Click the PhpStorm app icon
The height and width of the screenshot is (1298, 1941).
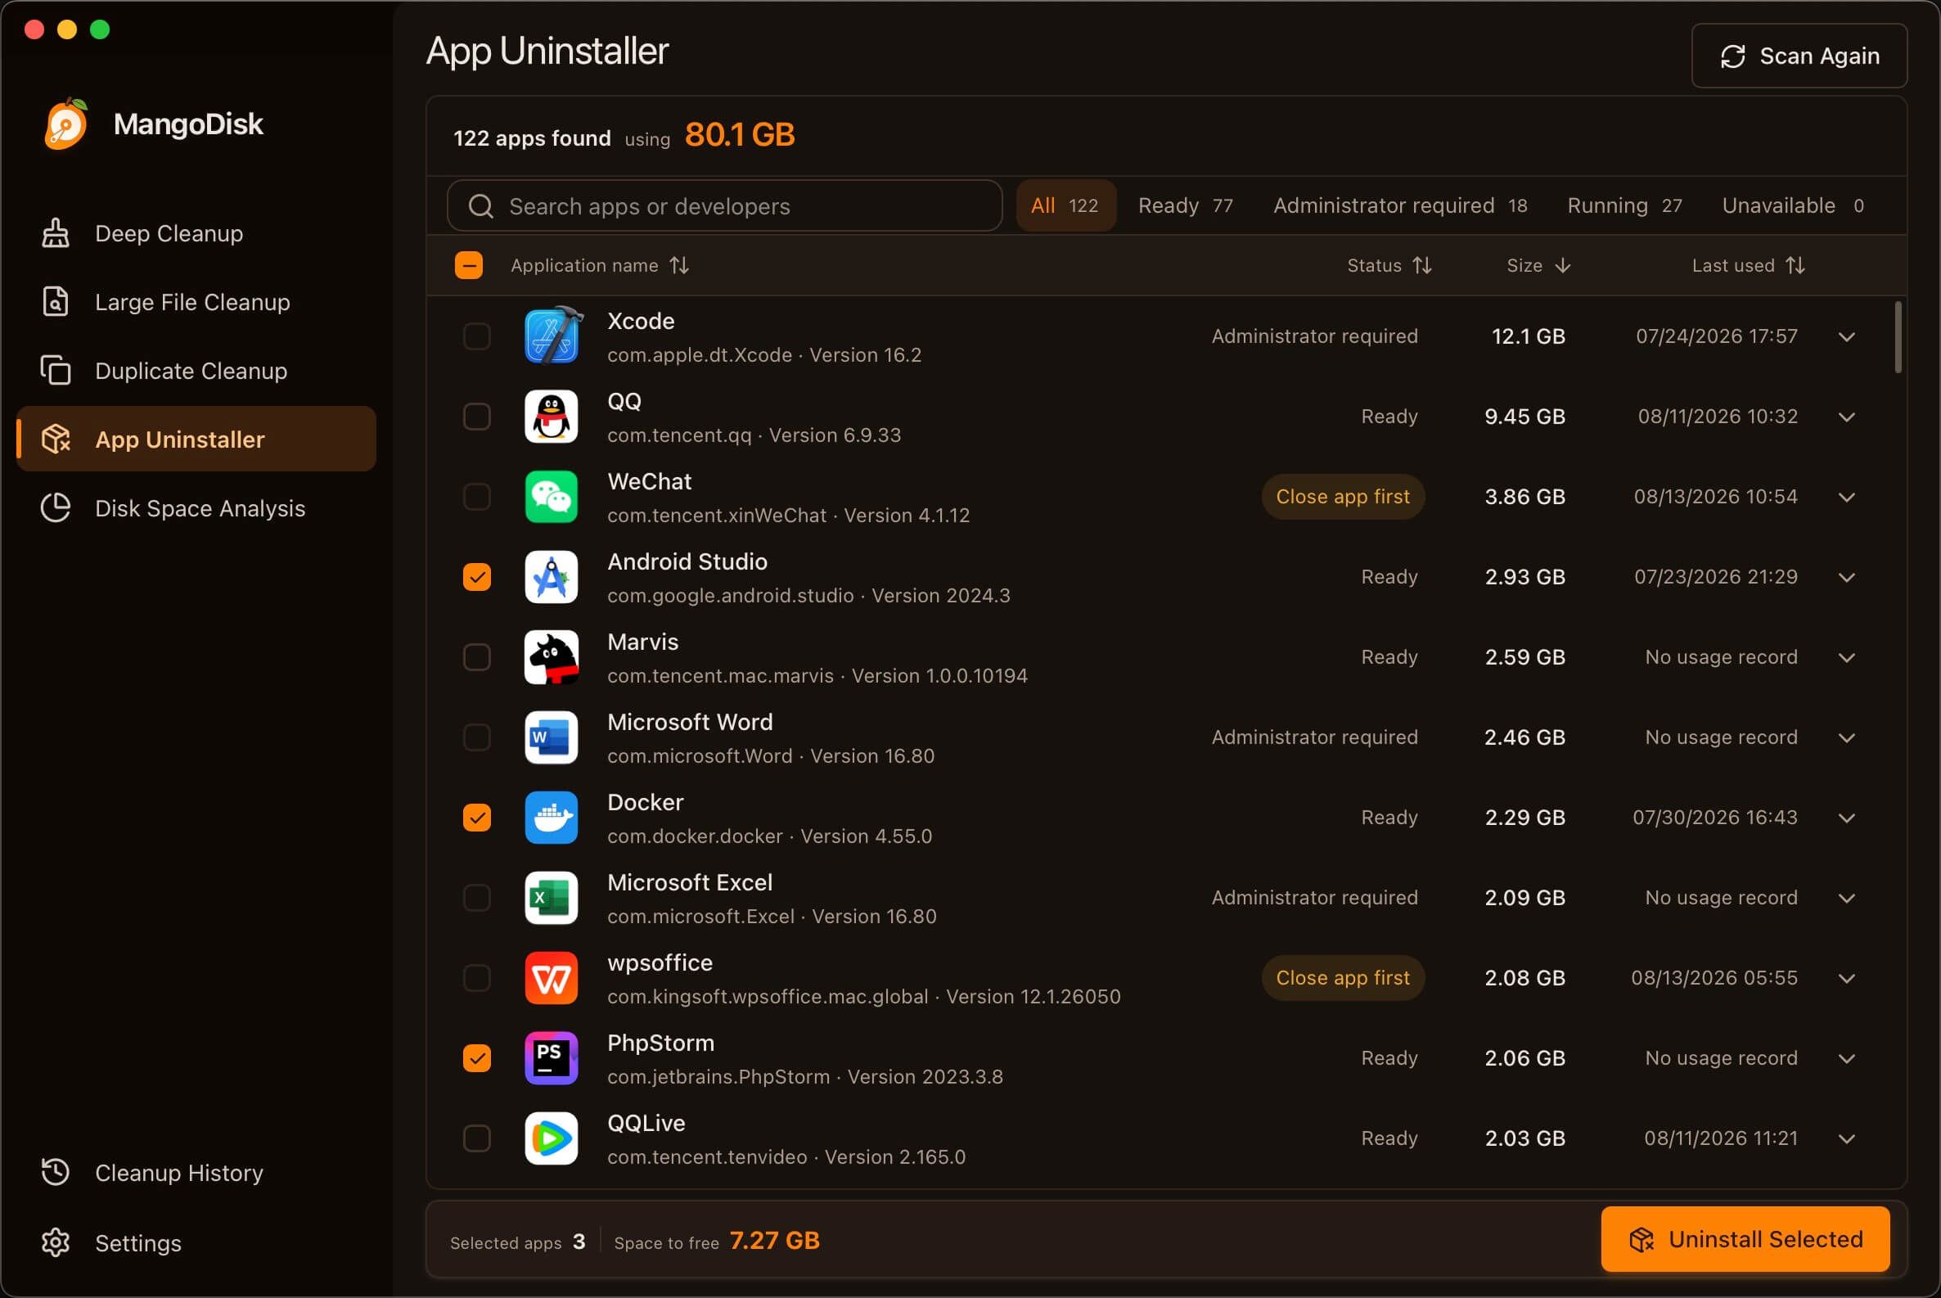(552, 1059)
